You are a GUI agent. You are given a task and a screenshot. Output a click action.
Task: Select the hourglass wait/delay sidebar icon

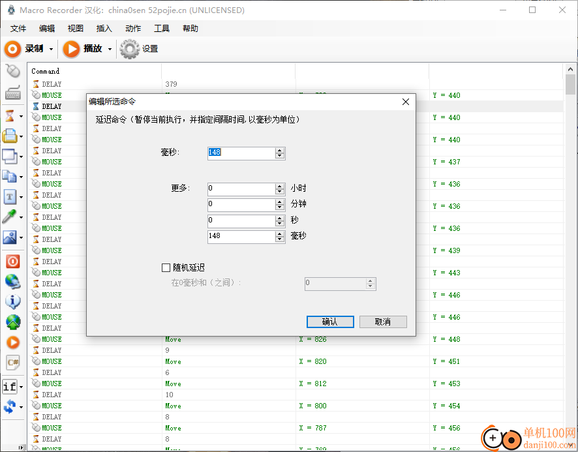(x=10, y=115)
